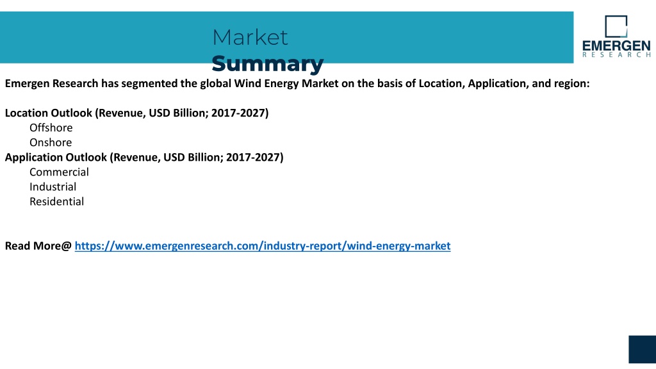
Task: Click the 'Location Outlook' heading
Action: click(x=137, y=113)
